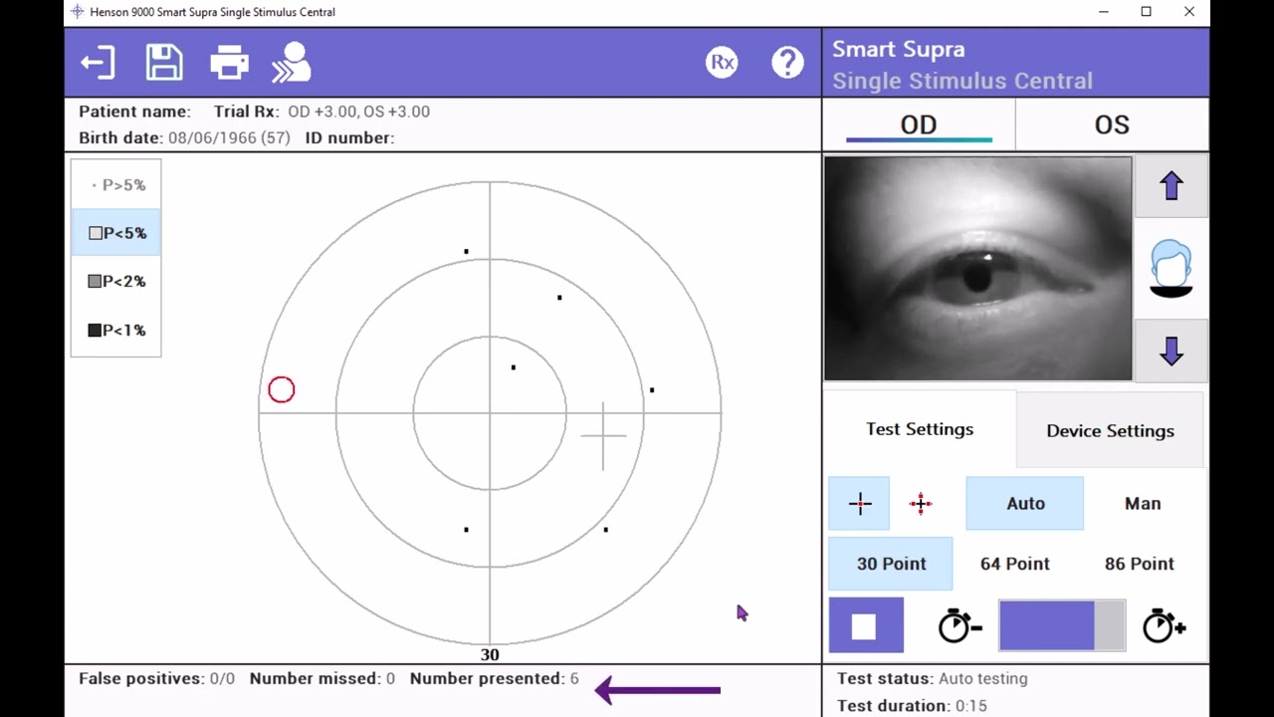Open the Device Settings tab
1274x717 pixels.
1110,430
